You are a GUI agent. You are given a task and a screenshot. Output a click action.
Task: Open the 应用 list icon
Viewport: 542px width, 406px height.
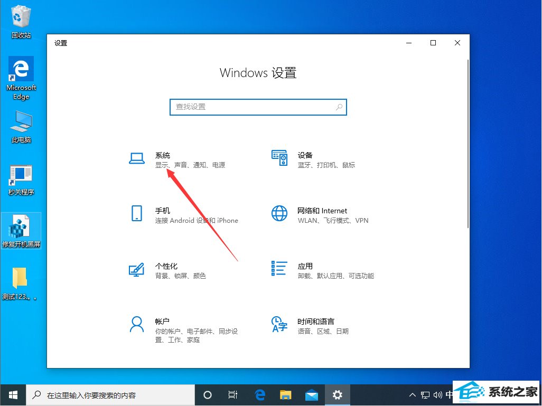pyautogui.click(x=279, y=269)
